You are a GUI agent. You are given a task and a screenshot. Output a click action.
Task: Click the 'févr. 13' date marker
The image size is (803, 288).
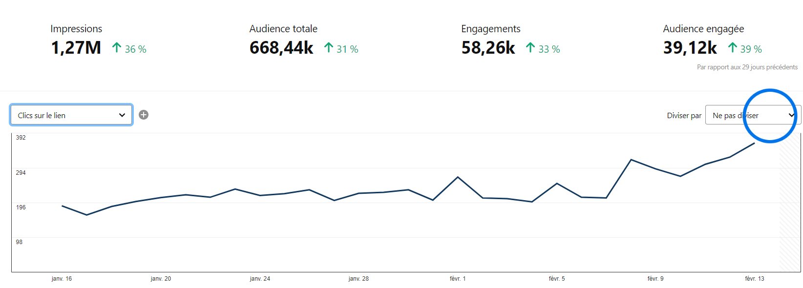(x=755, y=279)
